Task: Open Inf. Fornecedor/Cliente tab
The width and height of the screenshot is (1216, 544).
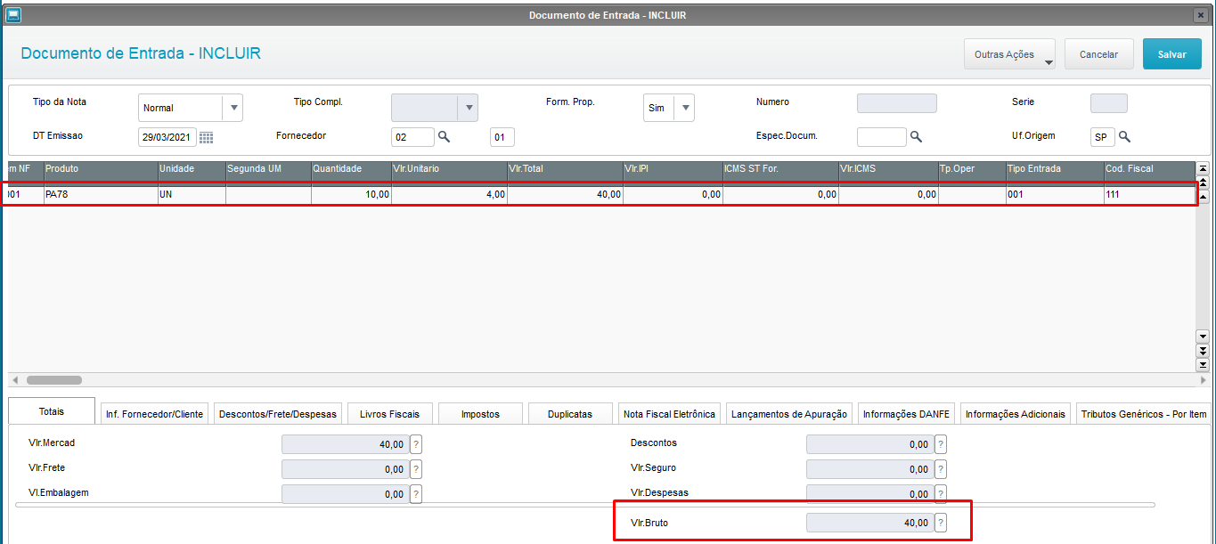Action: tap(155, 414)
